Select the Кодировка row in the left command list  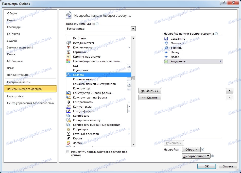99,70
